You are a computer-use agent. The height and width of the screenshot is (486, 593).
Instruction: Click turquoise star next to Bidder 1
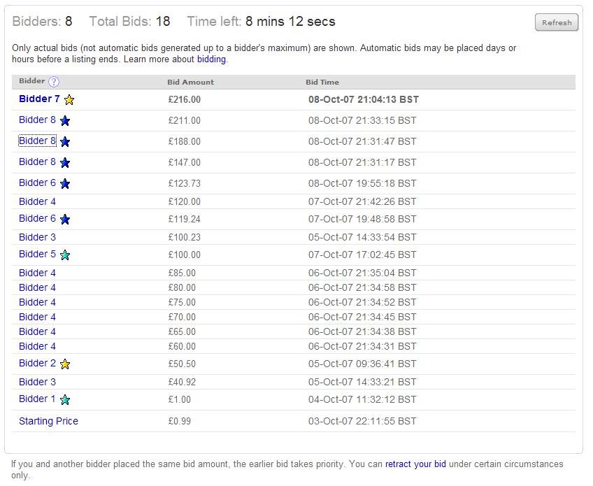[65, 400]
